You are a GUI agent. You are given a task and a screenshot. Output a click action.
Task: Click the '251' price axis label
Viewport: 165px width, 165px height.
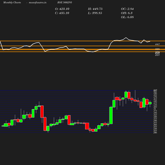tap(155, 127)
